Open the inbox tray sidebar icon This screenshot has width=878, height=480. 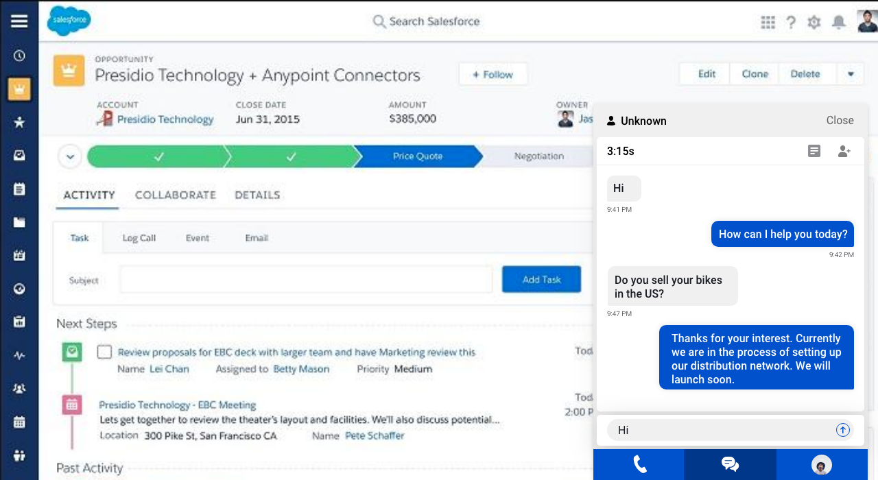coord(19,156)
